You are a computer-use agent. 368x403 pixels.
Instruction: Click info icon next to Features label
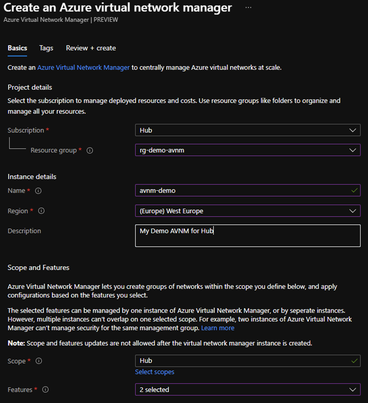click(46, 390)
